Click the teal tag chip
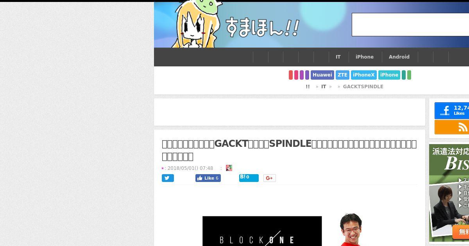Image resolution: width=469 pixels, height=246 pixels. coord(404,75)
